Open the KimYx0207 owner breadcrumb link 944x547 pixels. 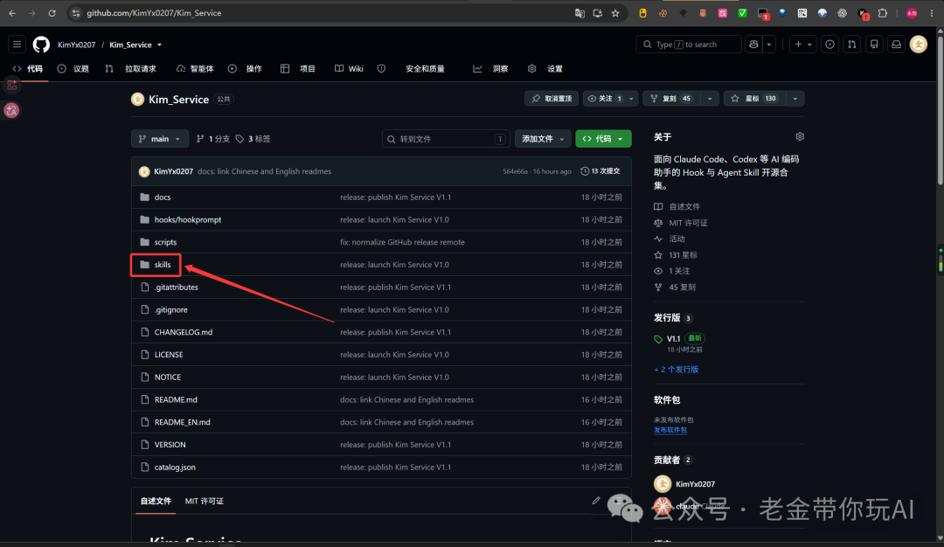(x=76, y=45)
